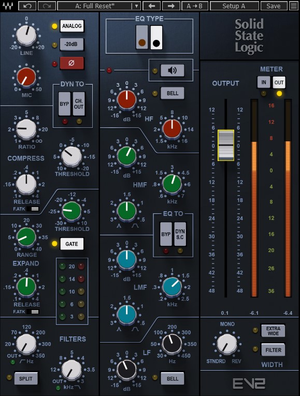Enable EXTRA WIDE width mode
Screen dimensions: 300x396
coord(273,331)
